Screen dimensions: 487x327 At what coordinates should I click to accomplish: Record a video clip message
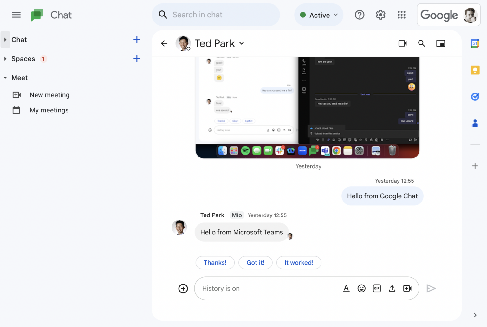pos(407,288)
